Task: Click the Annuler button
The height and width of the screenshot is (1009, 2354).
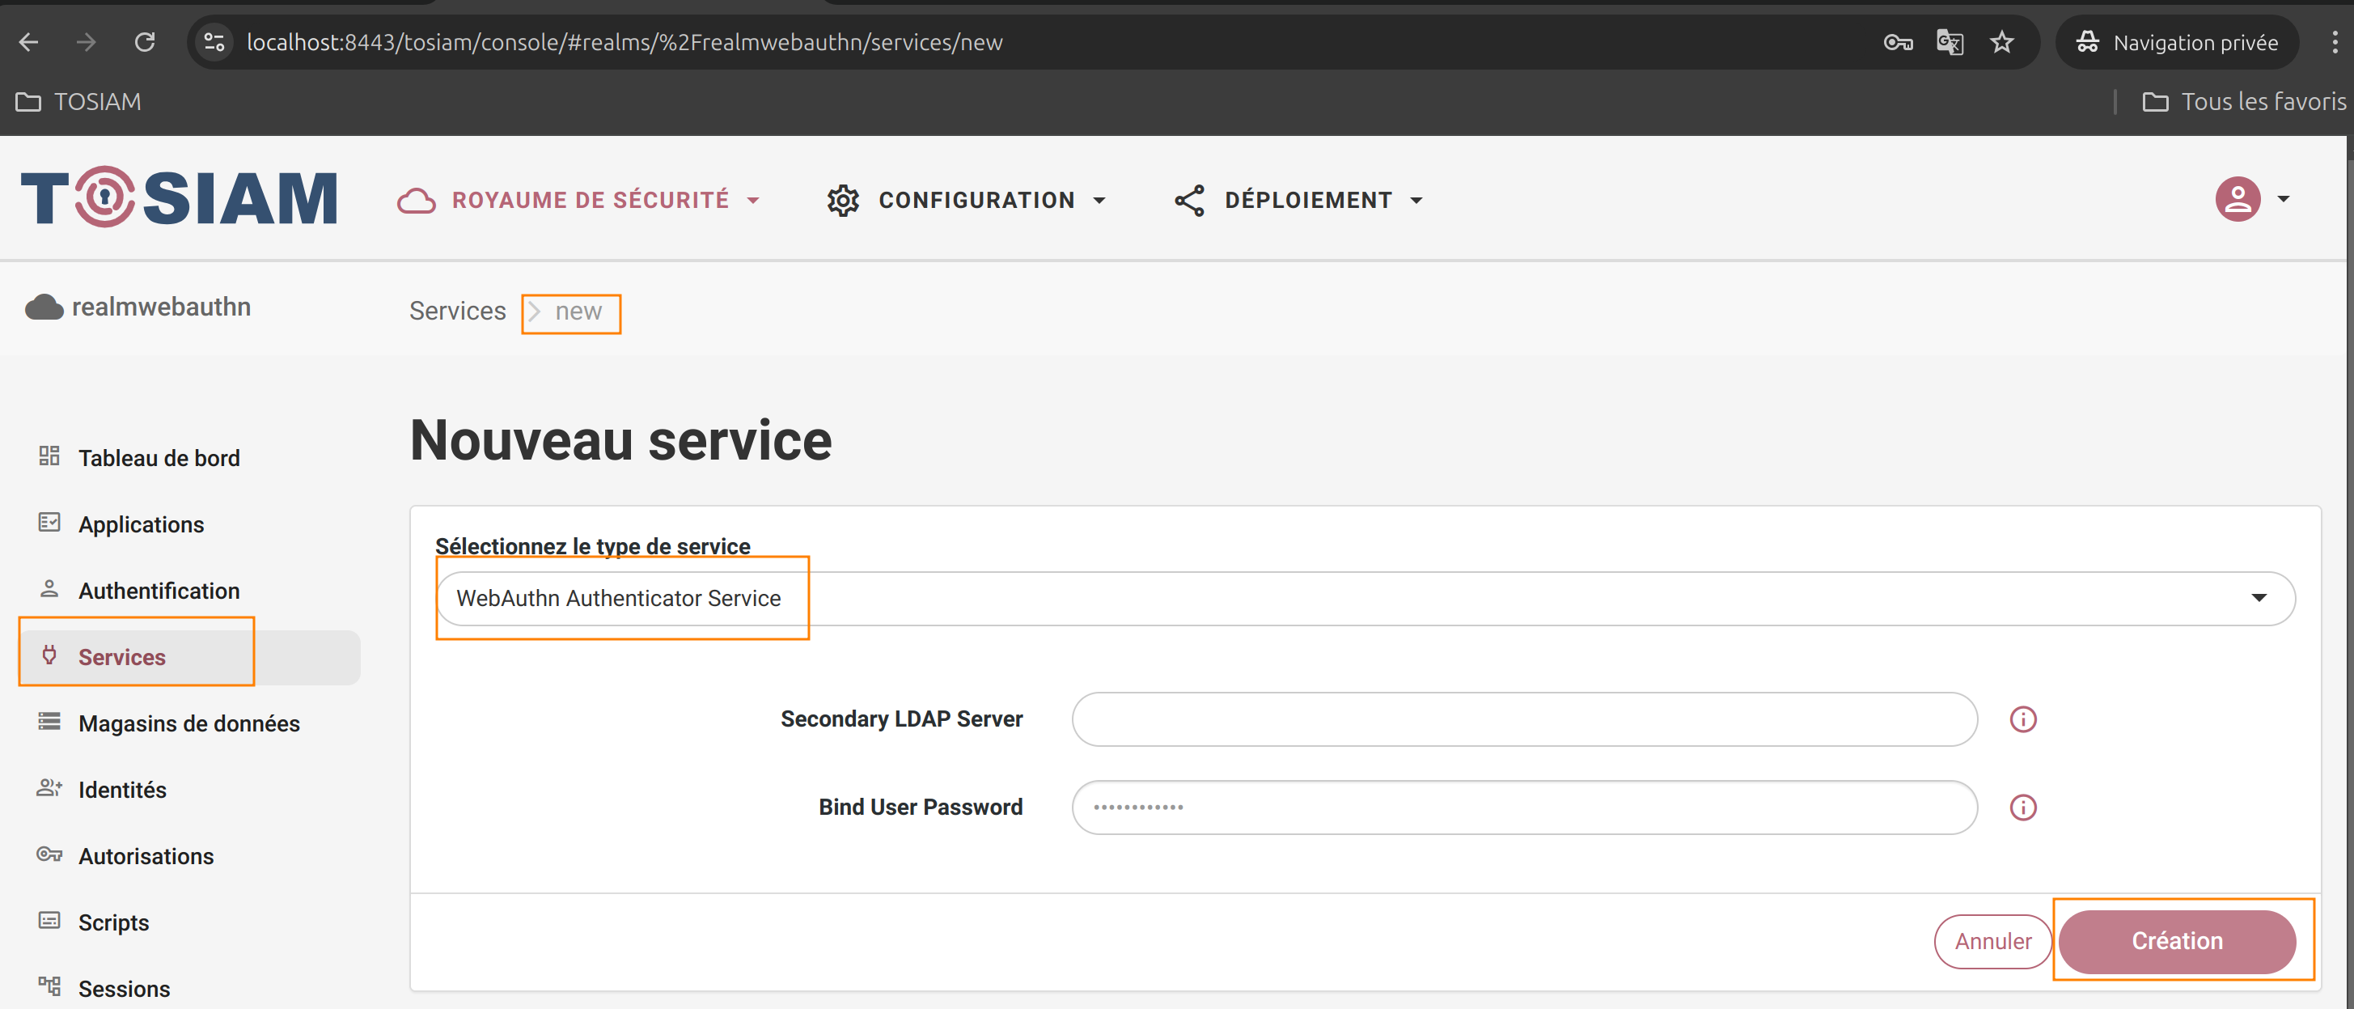Action: point(1993,941)
